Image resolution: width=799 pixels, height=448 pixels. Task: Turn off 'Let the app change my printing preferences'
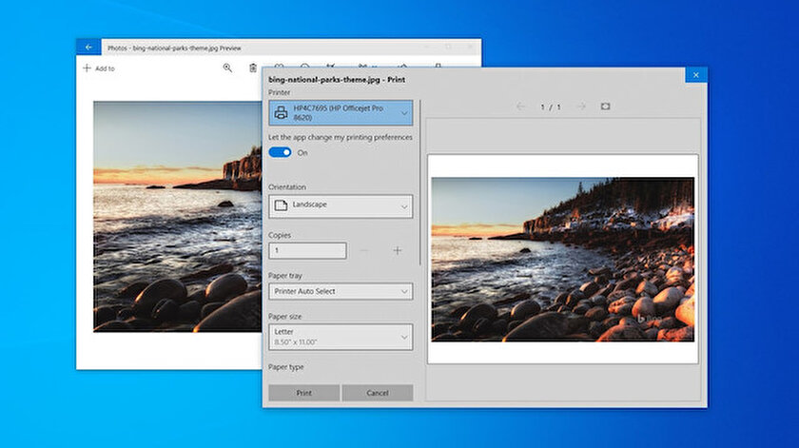280,152
